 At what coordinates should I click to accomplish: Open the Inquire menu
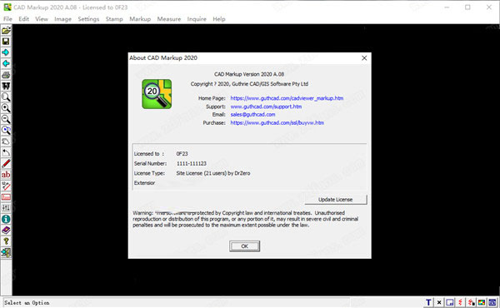point(197,19)
